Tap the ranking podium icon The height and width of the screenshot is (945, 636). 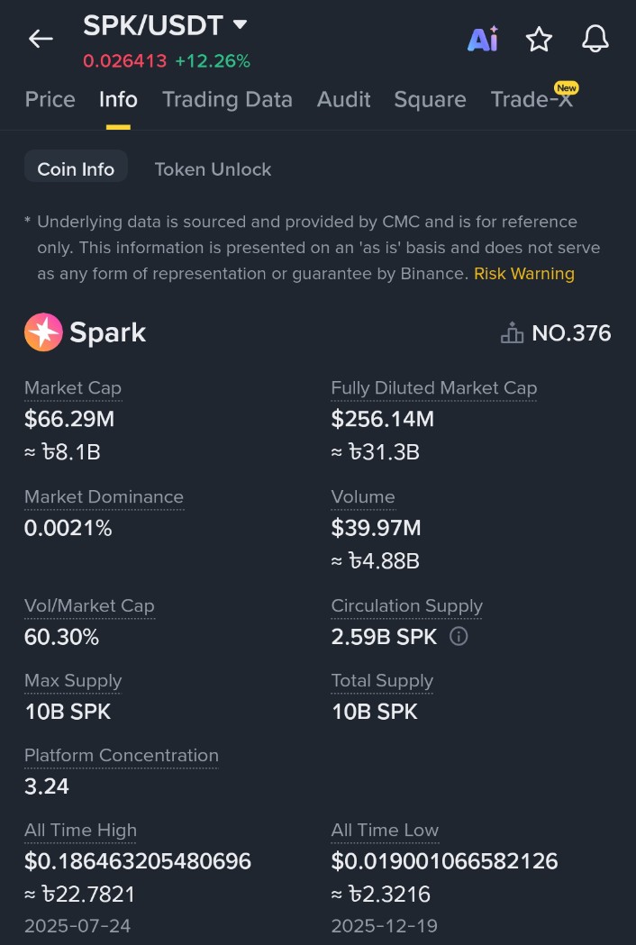coord(512,333)
